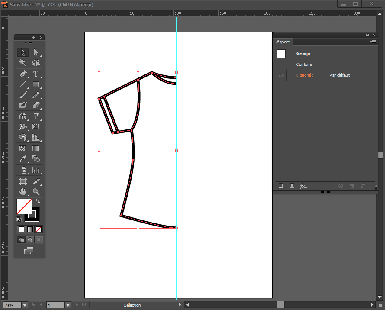Click the Fill color swatch
This screenshot has width=385, height=310.
point(24,207)
